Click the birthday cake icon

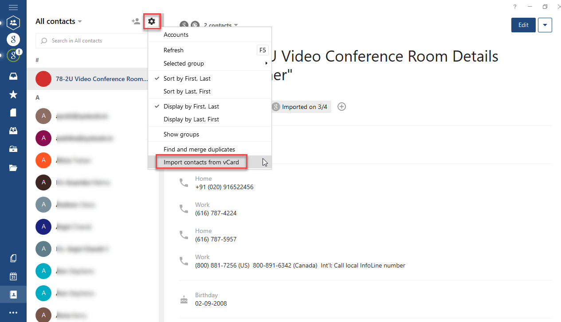184,299
